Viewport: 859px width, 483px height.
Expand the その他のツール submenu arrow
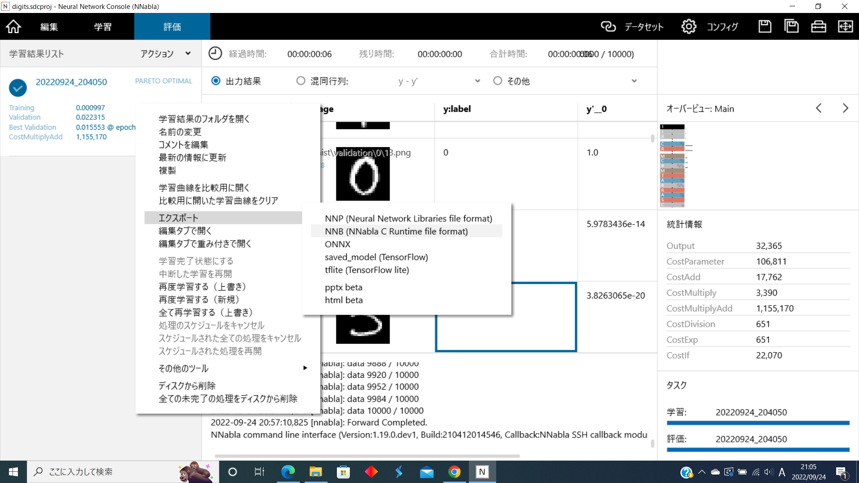click(x=305, y=368)
